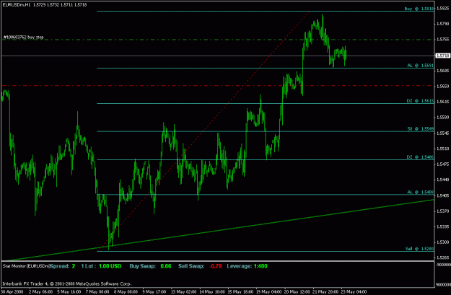Click the 20 May 12:00 time label
Image resolution: width=451 pixels, height=295 pixels.
pyautogui.click(x=297, y=291)
